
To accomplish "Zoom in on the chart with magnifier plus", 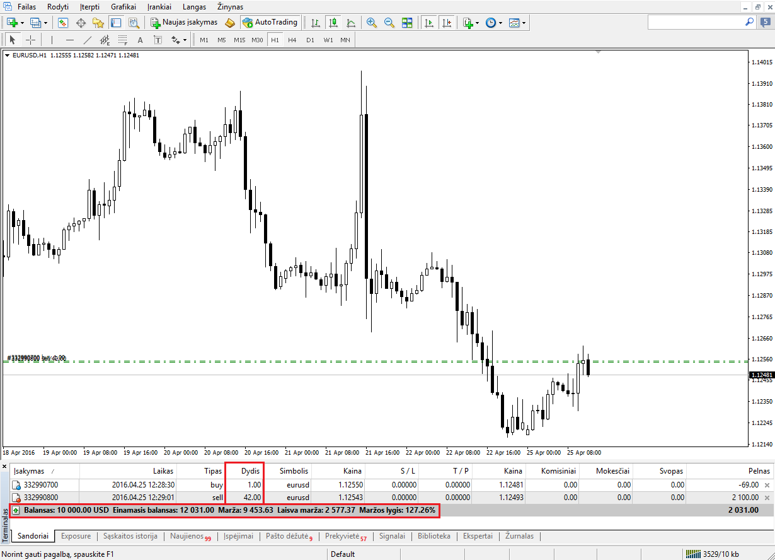I will tap(372, 22).
